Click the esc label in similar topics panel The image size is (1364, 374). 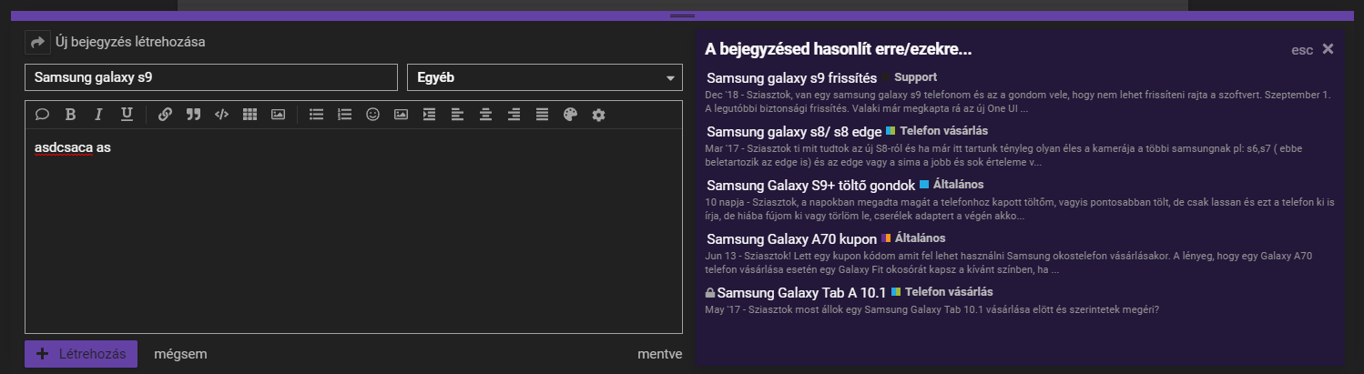1302,50
